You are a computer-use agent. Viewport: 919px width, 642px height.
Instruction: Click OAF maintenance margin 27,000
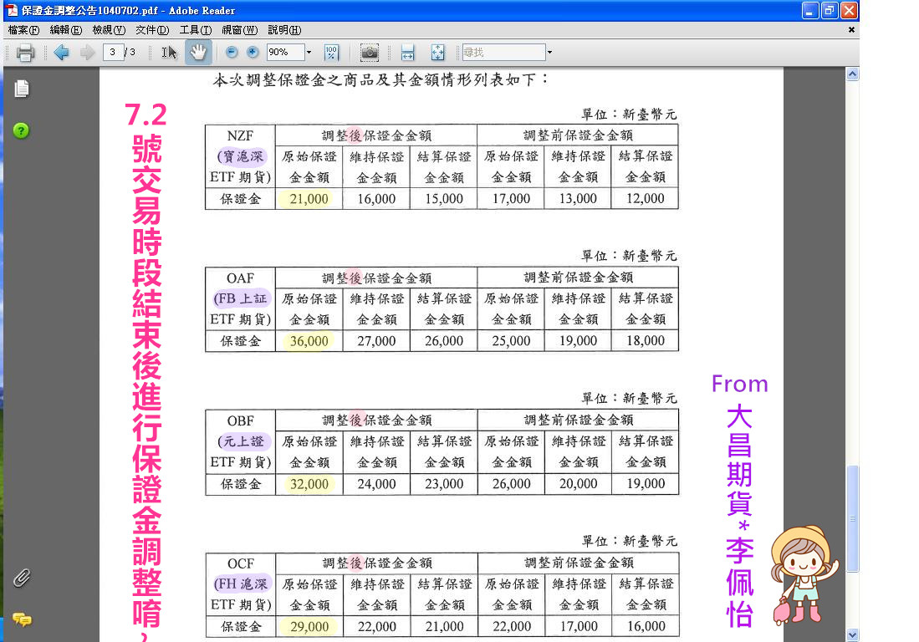tap(376, 341)
